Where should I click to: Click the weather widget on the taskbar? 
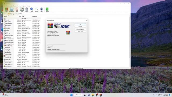click(5, 95)
